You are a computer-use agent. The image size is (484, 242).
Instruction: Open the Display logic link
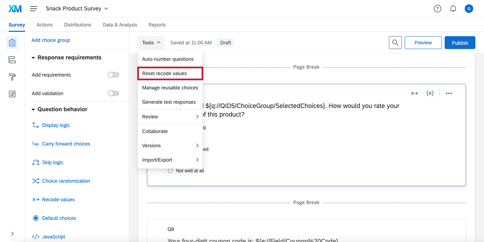56,125
